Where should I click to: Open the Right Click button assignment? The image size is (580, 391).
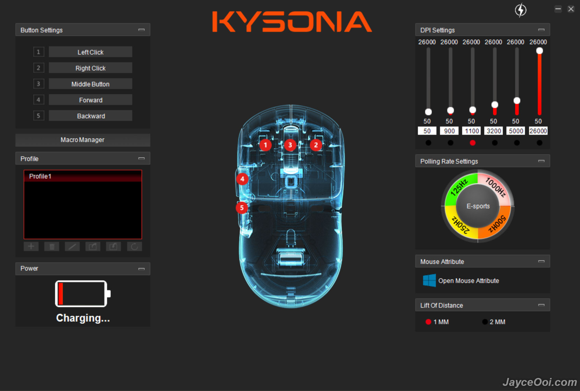(91, 68)
